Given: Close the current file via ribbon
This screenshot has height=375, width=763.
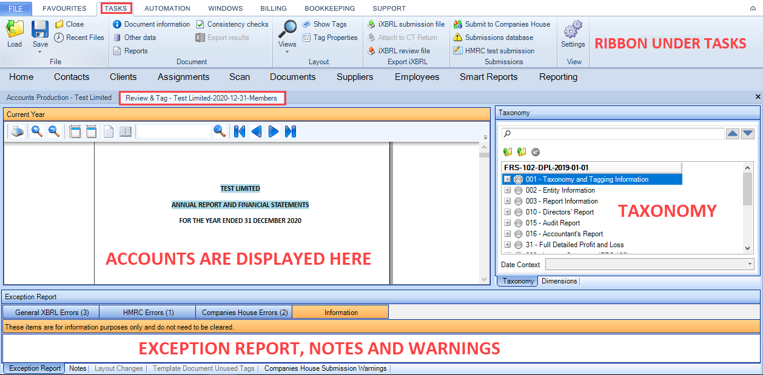Looking at the screenshot, I should [69, 24].
